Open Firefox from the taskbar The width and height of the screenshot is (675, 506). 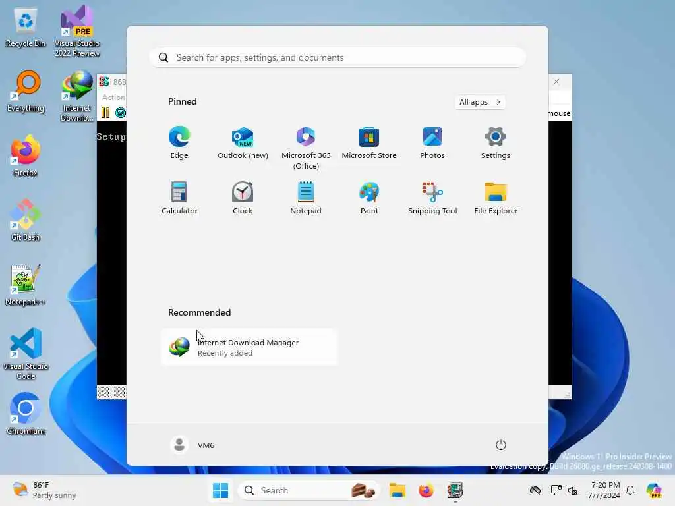[x=426, y=490]
